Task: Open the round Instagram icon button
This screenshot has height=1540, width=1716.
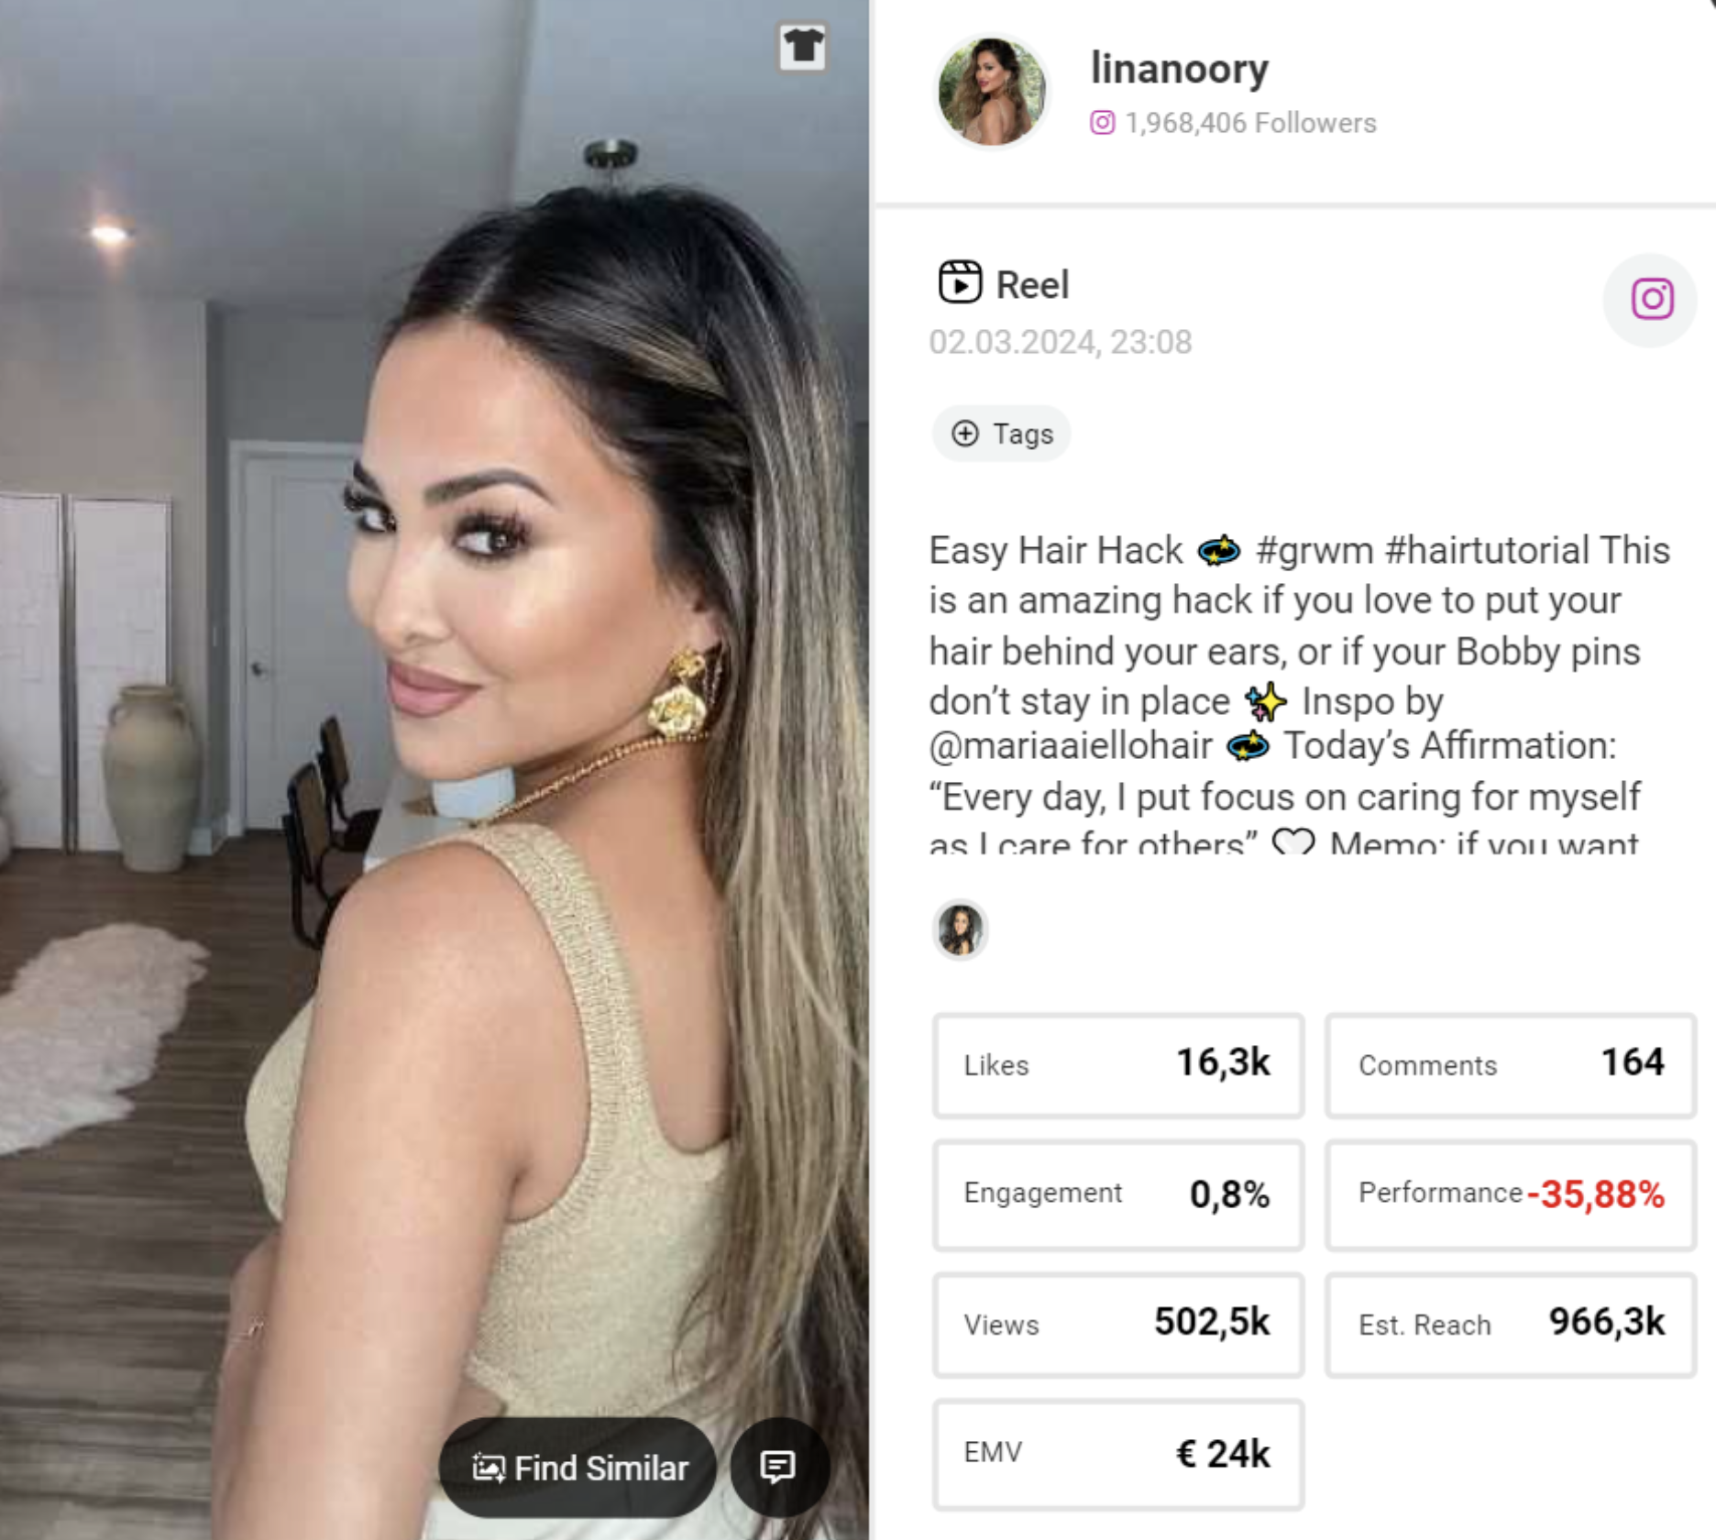Action: coord(1650,300)
